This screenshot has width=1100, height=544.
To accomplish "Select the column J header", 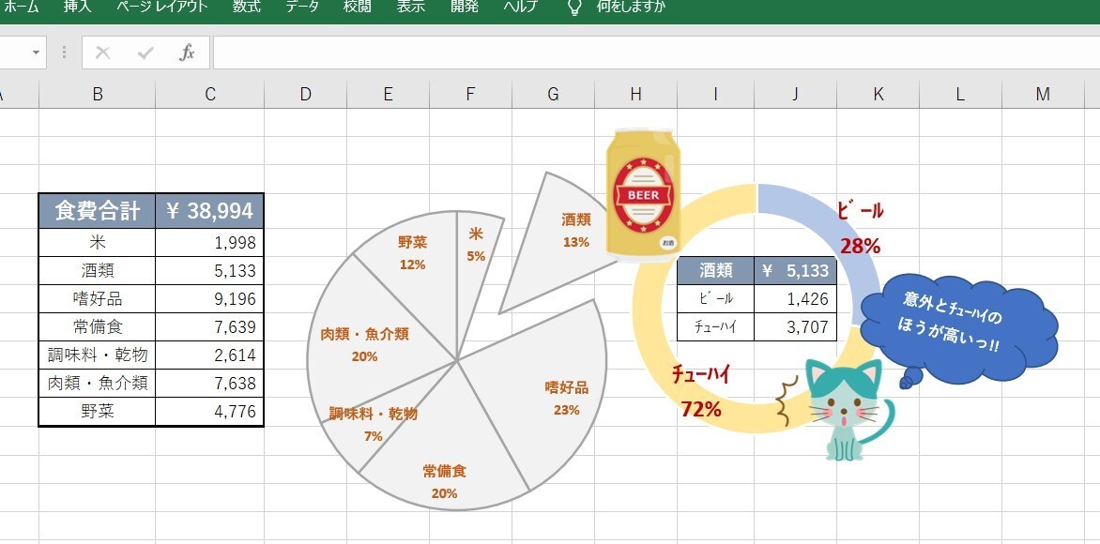I will [796, 95].
